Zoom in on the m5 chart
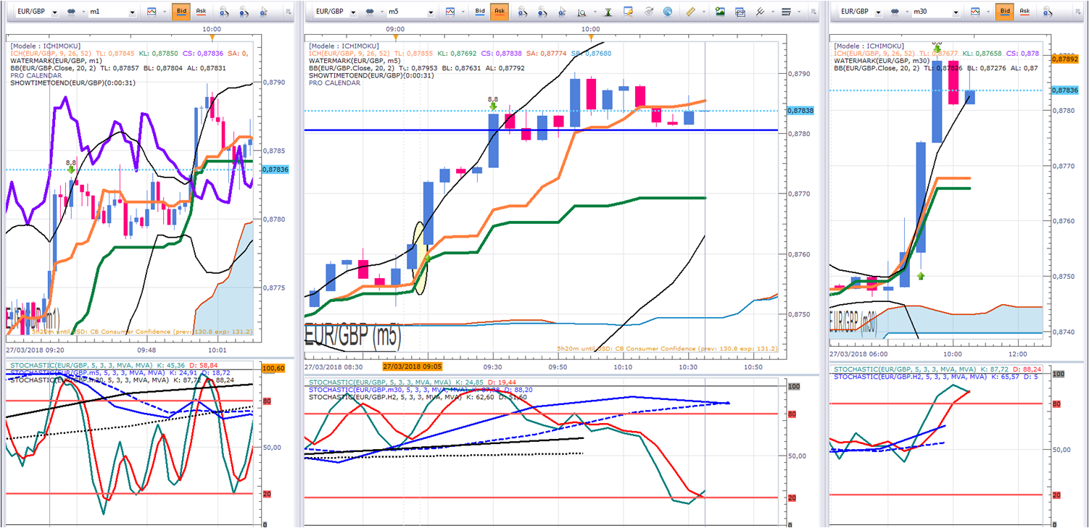The width and height of the screenshot is (1089, 528). 523,12
